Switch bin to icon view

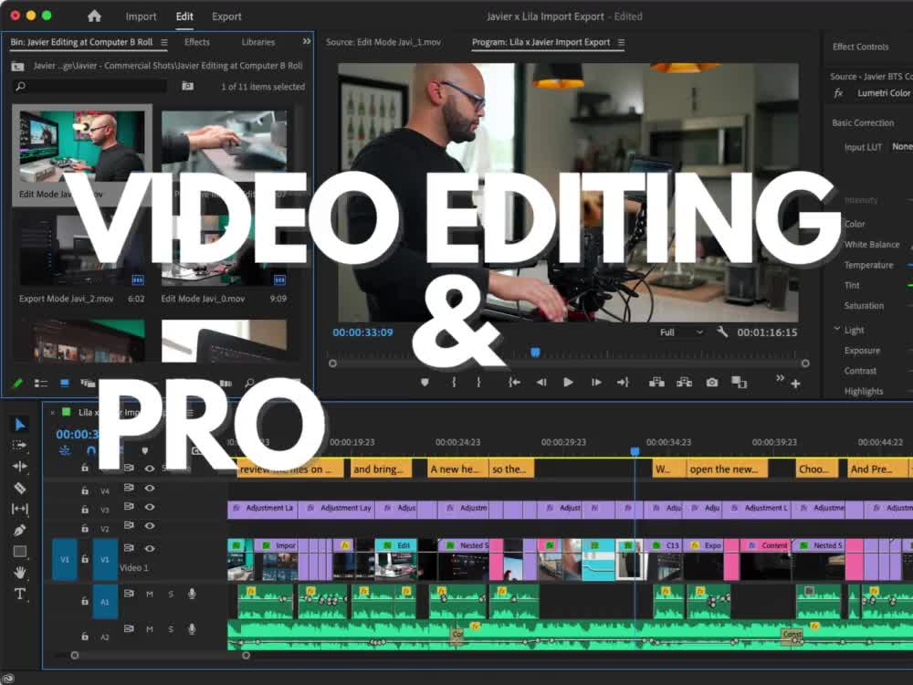pos(65,384)
